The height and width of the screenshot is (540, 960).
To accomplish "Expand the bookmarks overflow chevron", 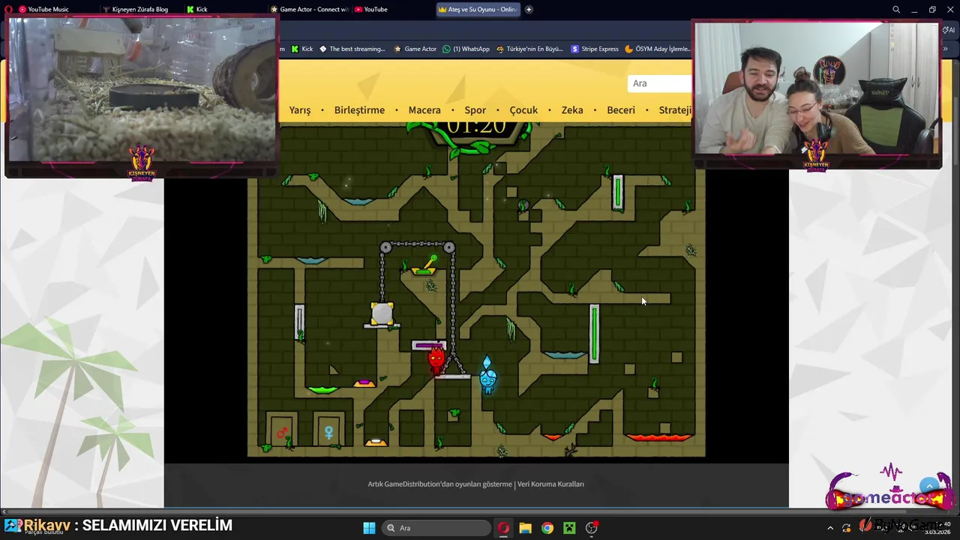I will pyautogui.click(x=946, y=49).
